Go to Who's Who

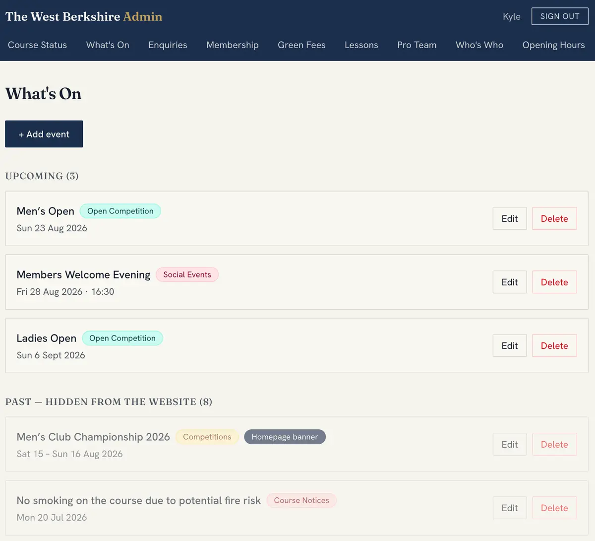pyautogui.click(x=479, y=45)
